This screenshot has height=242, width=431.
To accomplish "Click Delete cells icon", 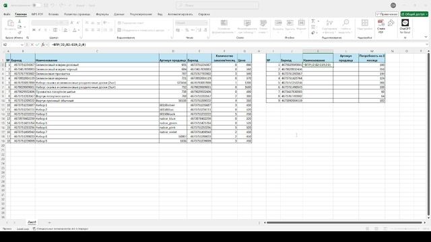I will click(x=290, y=23).
